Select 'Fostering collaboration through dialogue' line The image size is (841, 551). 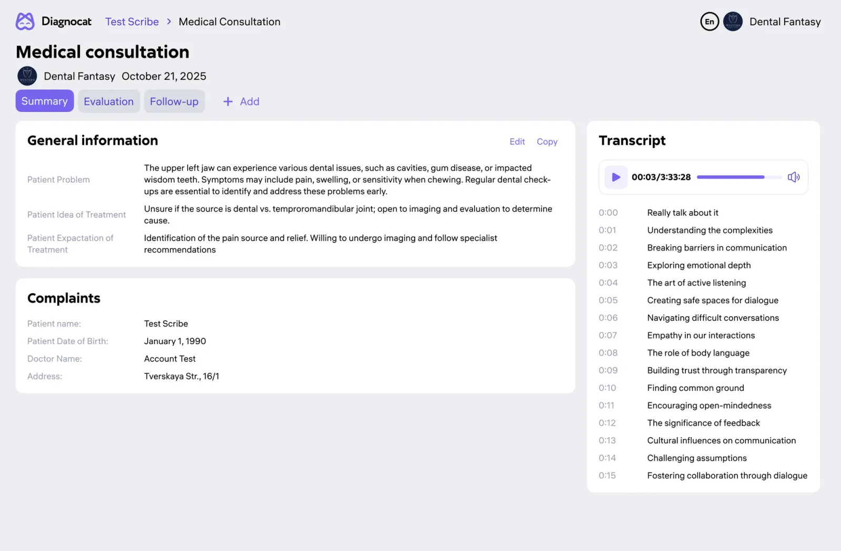coord(727,475)
